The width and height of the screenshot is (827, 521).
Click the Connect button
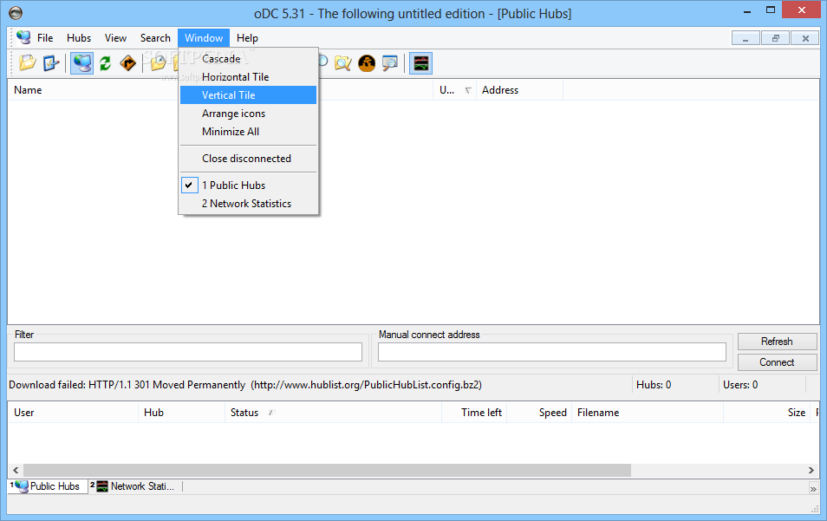coord(777,362)
